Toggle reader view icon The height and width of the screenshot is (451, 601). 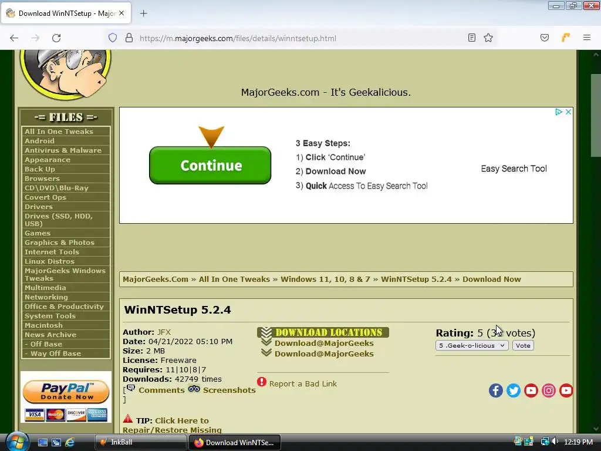(x=472, y=38)
